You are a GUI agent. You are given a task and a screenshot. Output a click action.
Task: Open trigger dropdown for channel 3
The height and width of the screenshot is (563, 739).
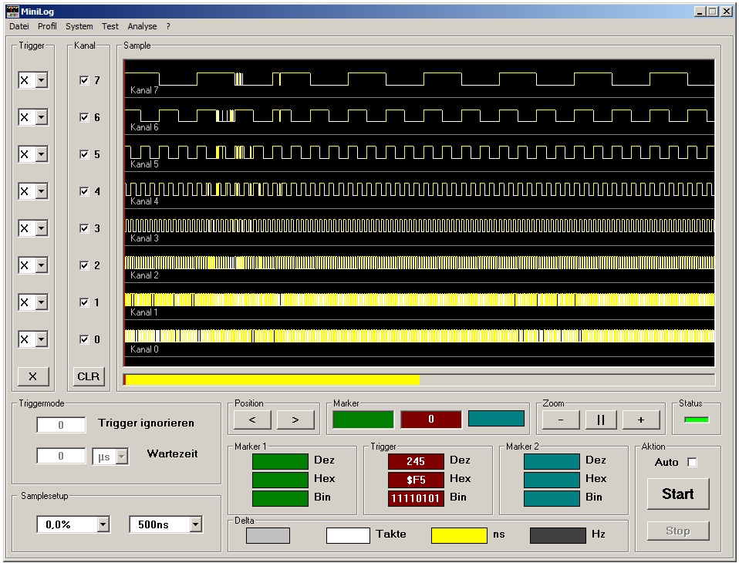[x=42, y=228]
